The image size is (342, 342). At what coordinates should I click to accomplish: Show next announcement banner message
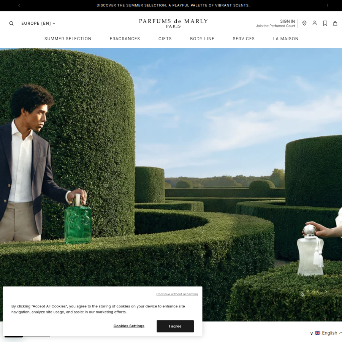tap(327, 5)
